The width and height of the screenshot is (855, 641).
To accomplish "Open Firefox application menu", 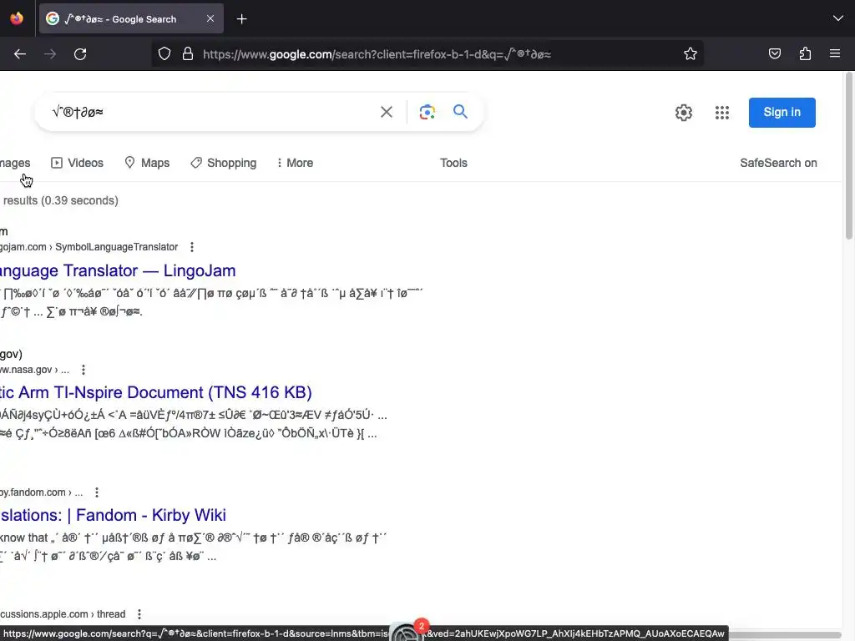I will [x=835, y=53].
